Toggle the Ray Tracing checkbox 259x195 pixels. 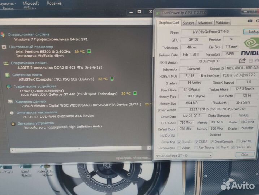[x=196, y=148]
